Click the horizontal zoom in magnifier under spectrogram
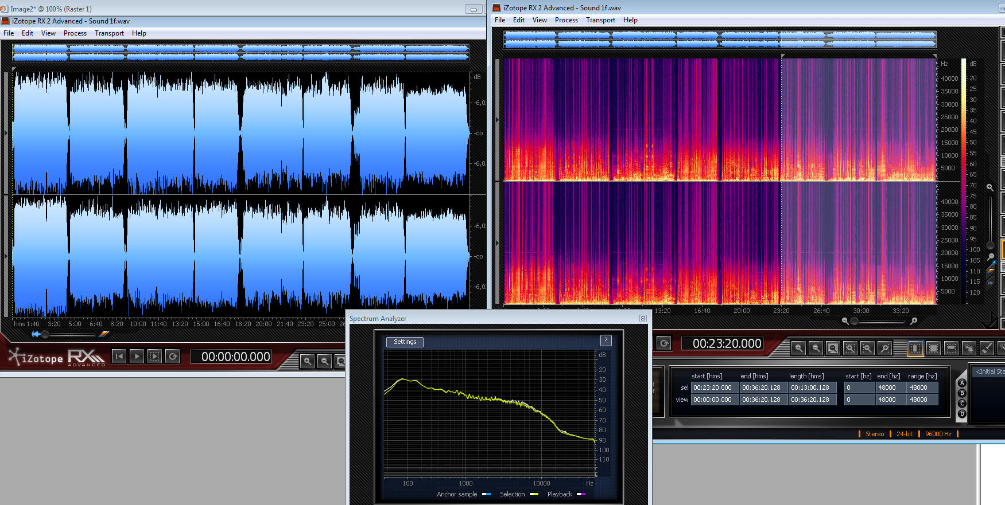The width and height of the screenshot is (1005, 505). [914, 321]
